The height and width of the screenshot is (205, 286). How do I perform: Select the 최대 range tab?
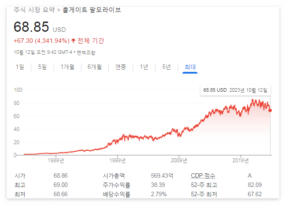[x=190, y=67]
